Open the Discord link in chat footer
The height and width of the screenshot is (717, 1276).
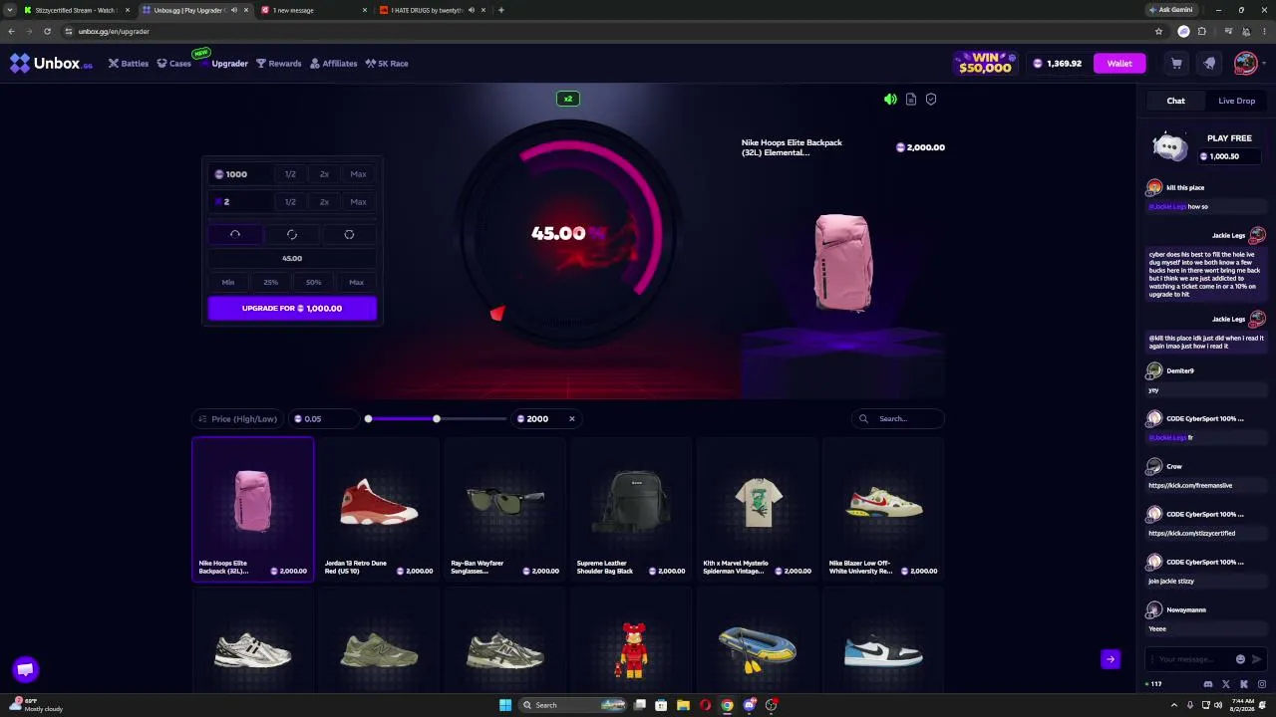(x=1208, y=684)
